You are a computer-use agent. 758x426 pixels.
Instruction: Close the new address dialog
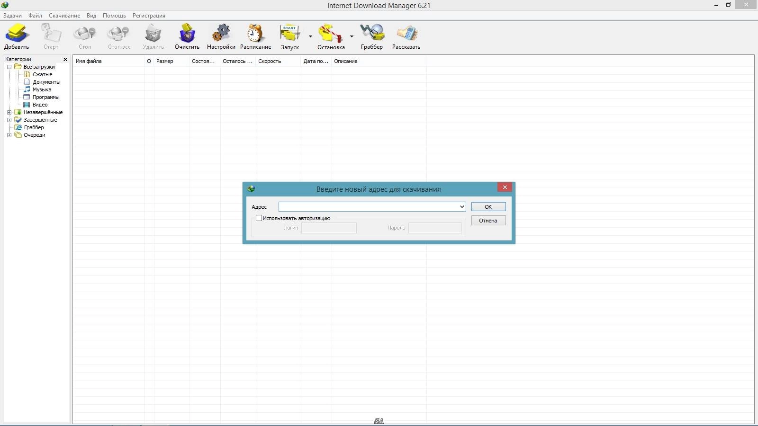click(505, 187)
